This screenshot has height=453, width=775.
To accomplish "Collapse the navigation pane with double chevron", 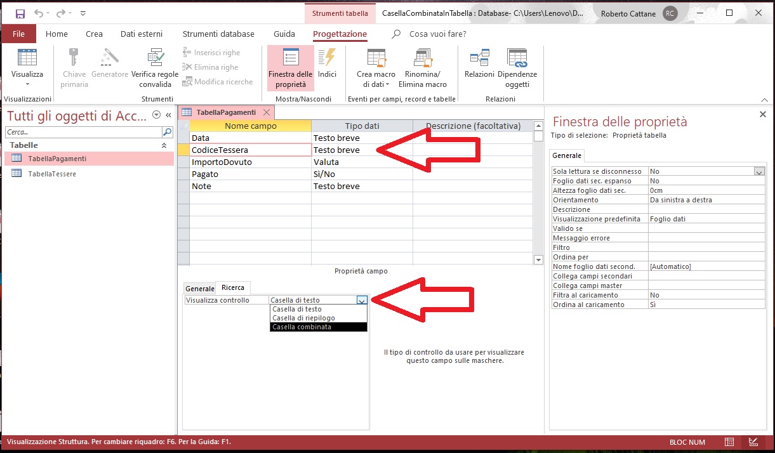I will tap(168, 115).
